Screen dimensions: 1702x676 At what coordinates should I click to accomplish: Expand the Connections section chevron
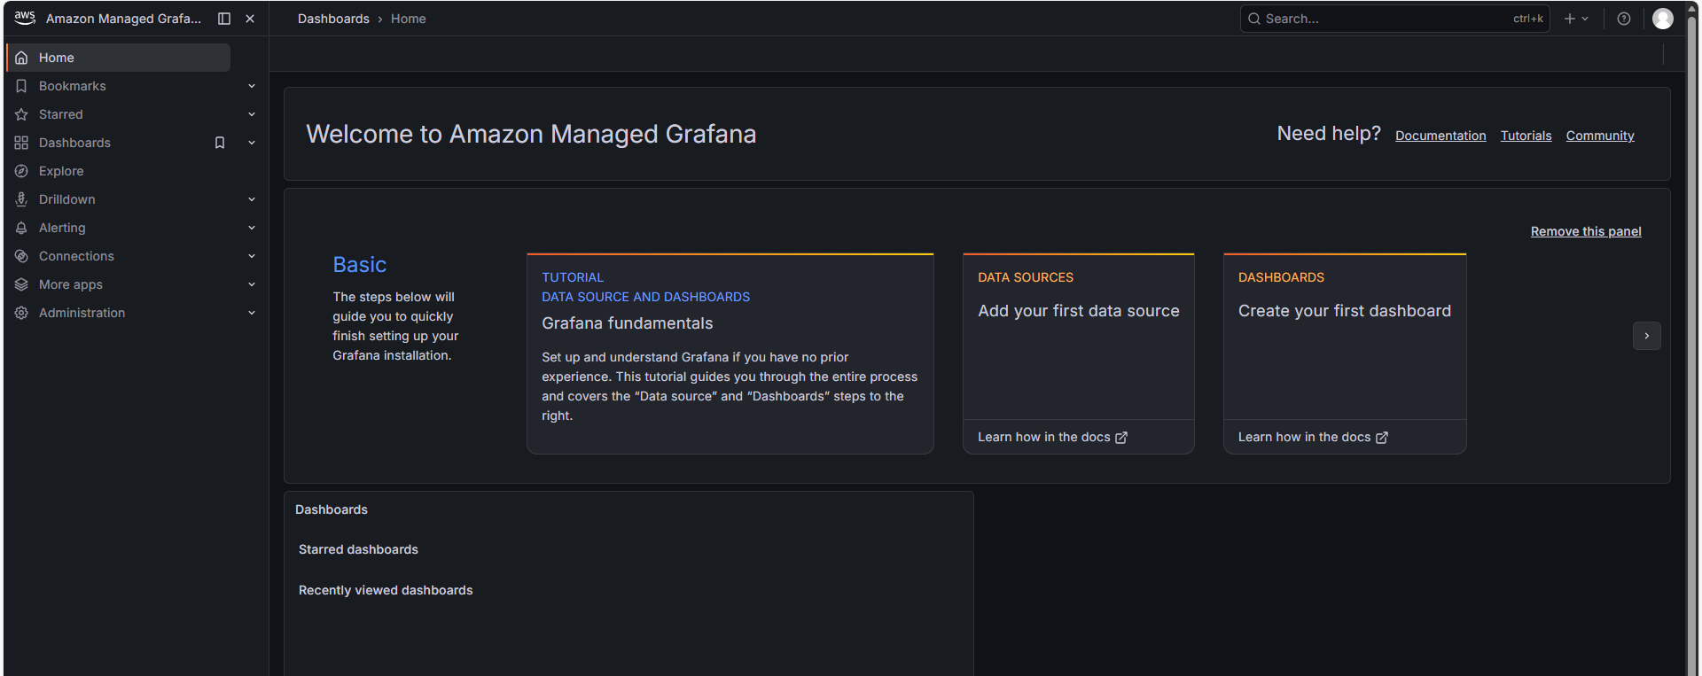[252, 256]
